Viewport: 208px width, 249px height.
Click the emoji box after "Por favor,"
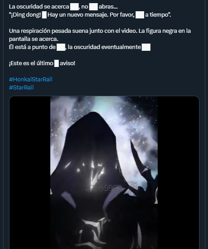[x=140, y=15]
